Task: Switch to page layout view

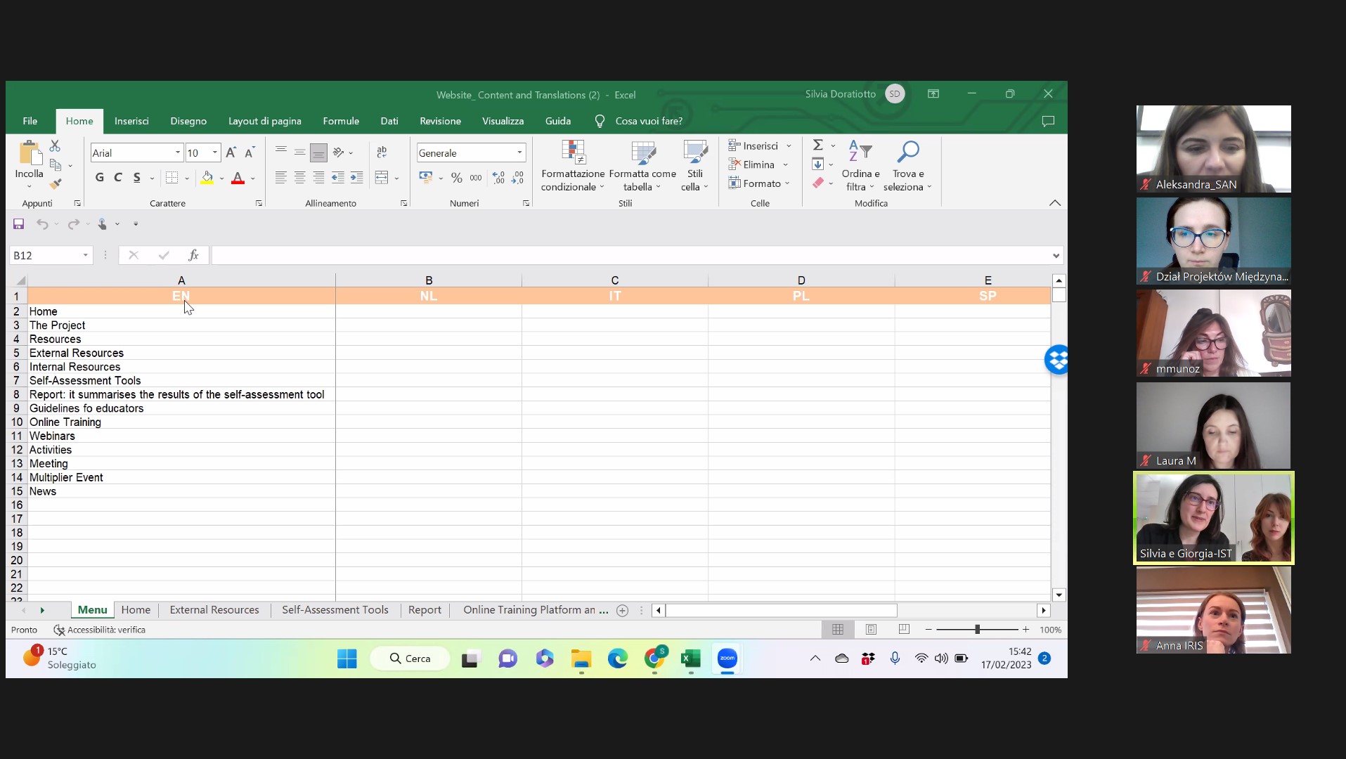Action: pyautogui.click(x=871, y=629)
